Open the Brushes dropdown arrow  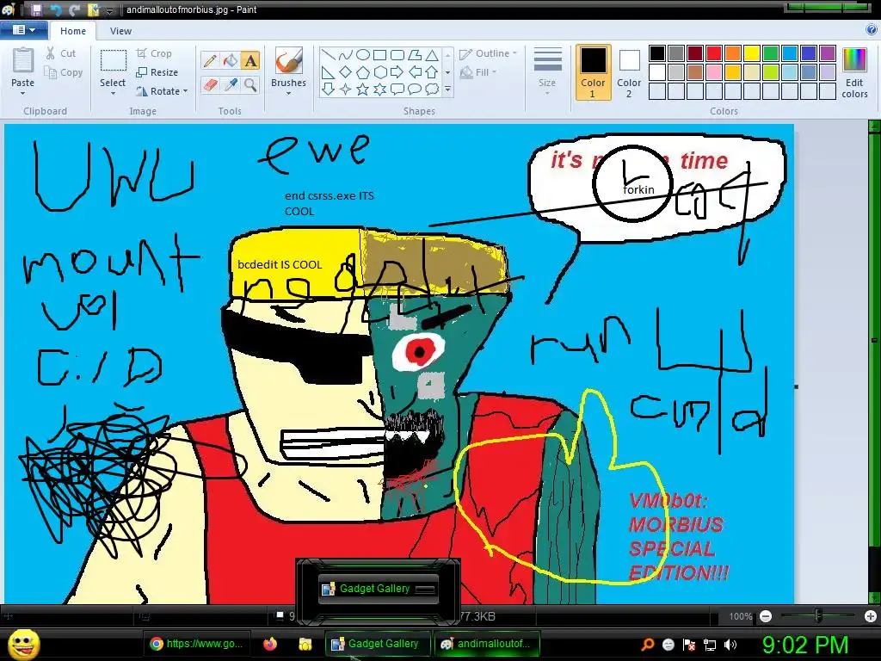[x=289, y=93]
